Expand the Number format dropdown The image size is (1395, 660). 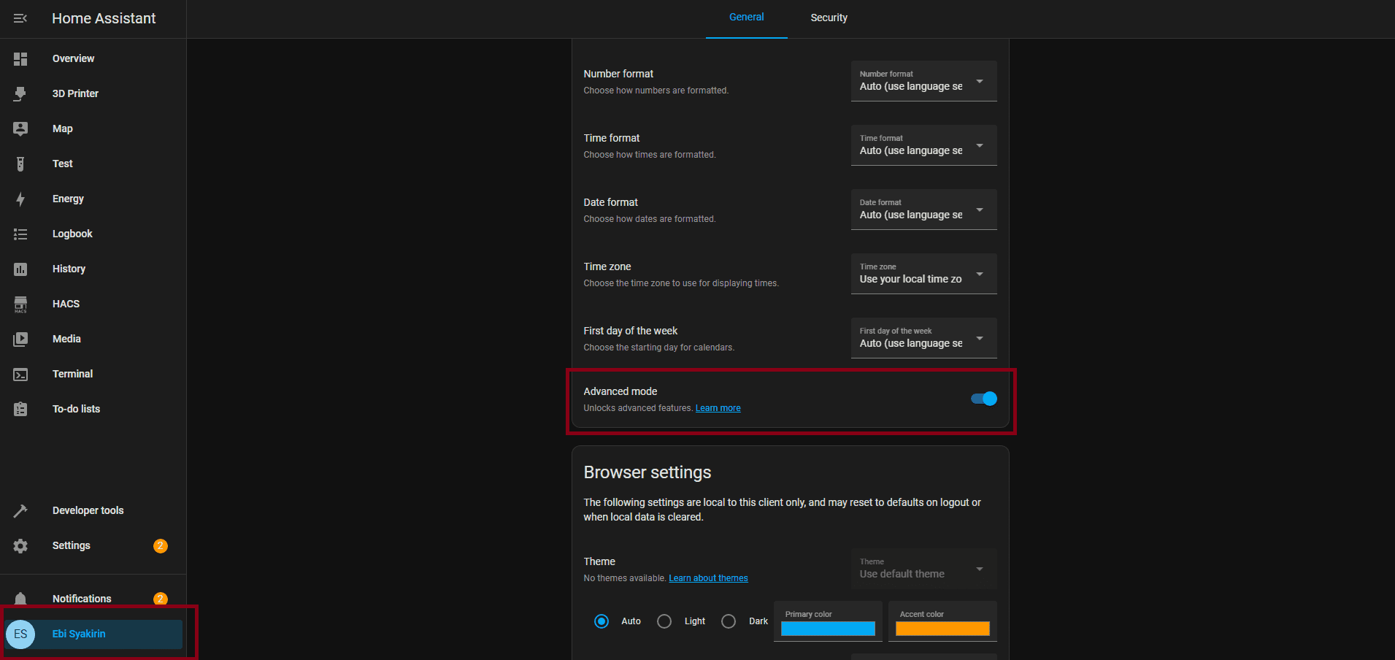(x=923, y=81)
